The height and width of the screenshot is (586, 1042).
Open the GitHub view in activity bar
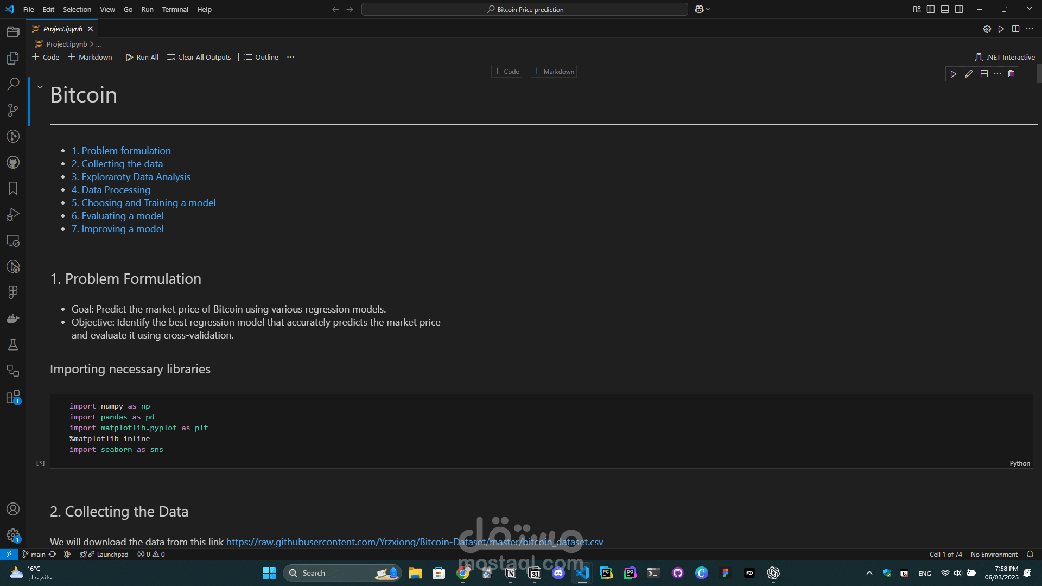(13, 162)
